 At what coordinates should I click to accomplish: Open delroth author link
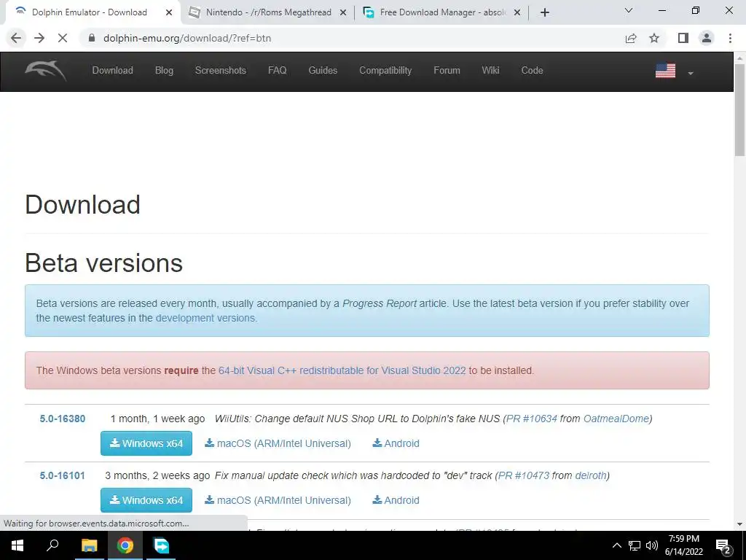click(590, 475)
